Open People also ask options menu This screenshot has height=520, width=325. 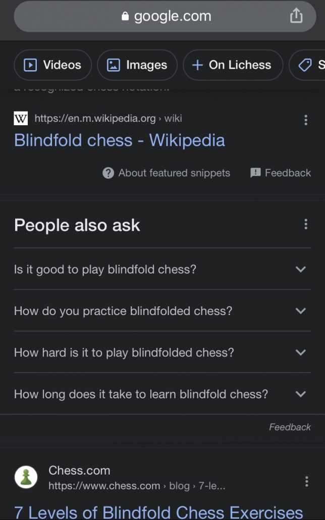coord(306,225)
